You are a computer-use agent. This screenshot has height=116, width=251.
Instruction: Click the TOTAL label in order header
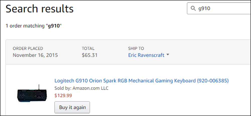tap(88, 49)
